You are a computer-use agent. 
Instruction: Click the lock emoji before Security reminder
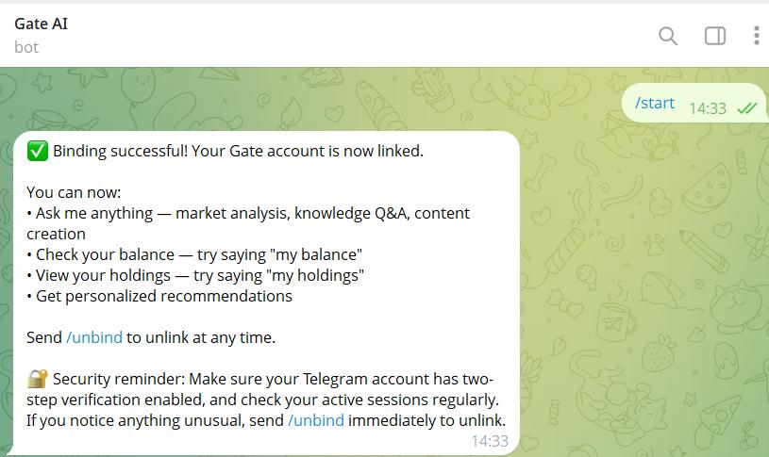(x=37, y=379)
